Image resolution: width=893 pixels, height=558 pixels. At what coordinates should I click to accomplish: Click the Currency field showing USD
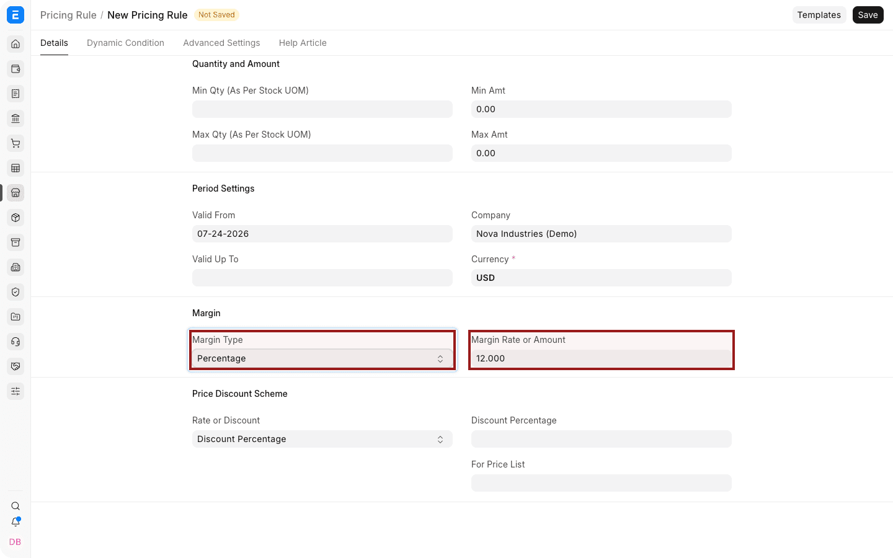[x=602, y=278]
